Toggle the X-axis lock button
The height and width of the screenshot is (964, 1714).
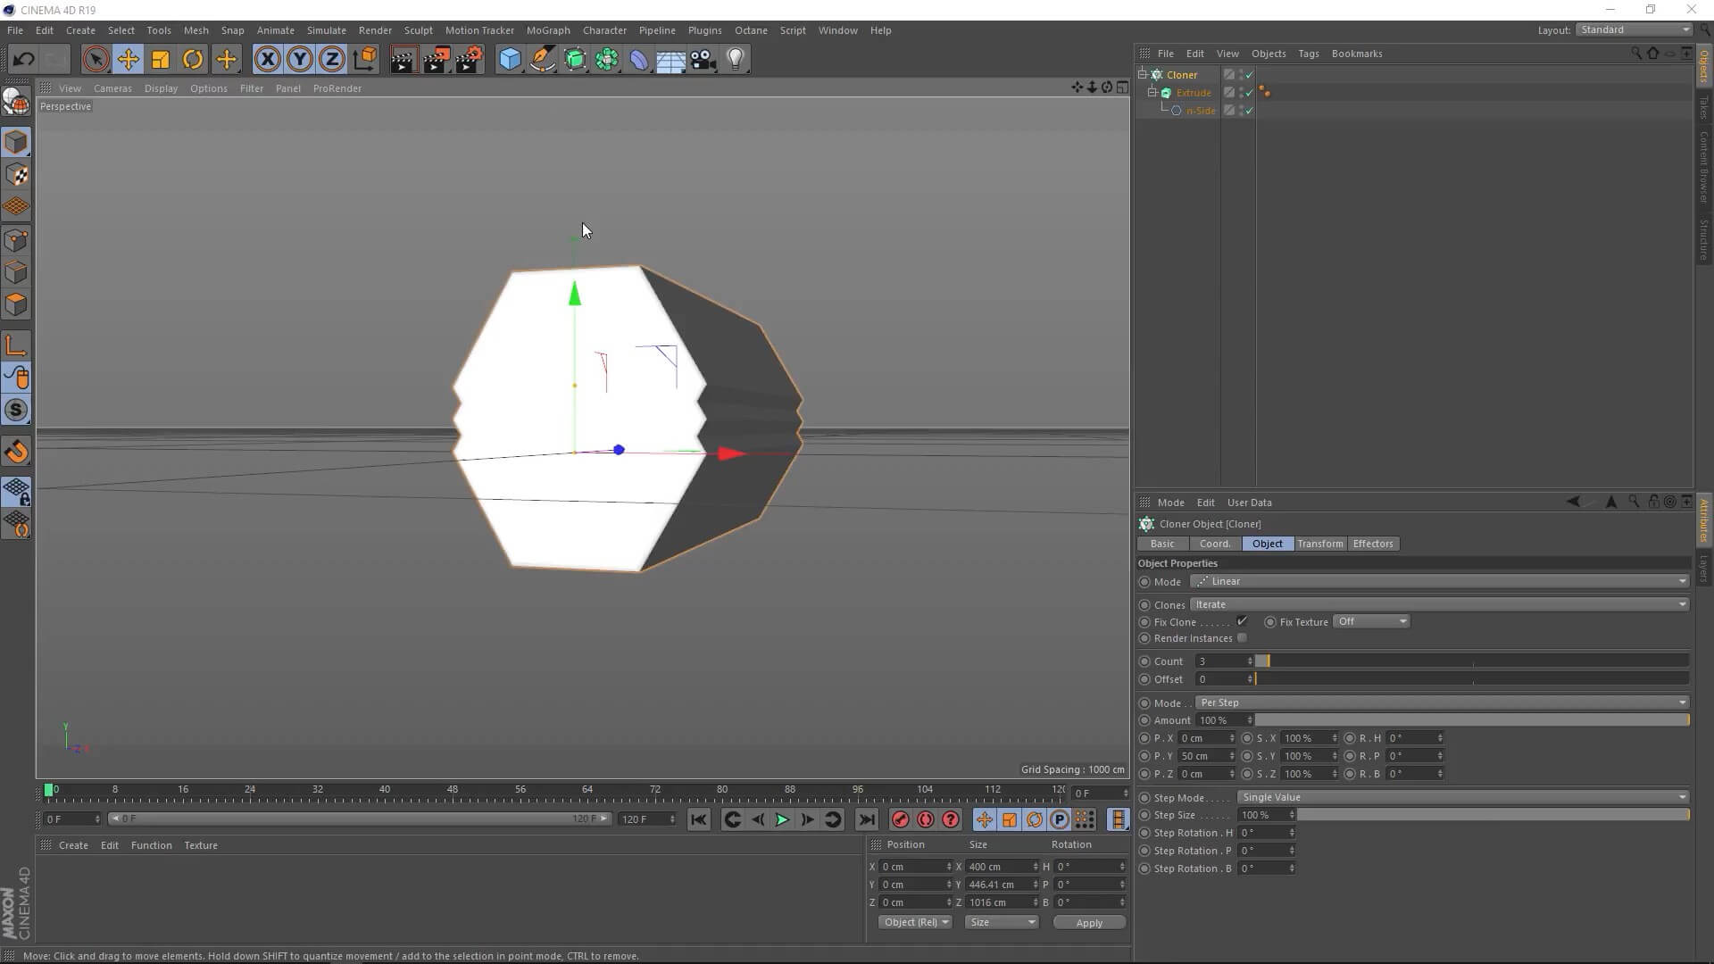pos(267,60)
